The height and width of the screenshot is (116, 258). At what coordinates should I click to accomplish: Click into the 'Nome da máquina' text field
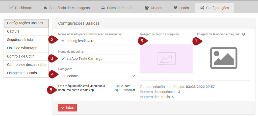[97, 59]
